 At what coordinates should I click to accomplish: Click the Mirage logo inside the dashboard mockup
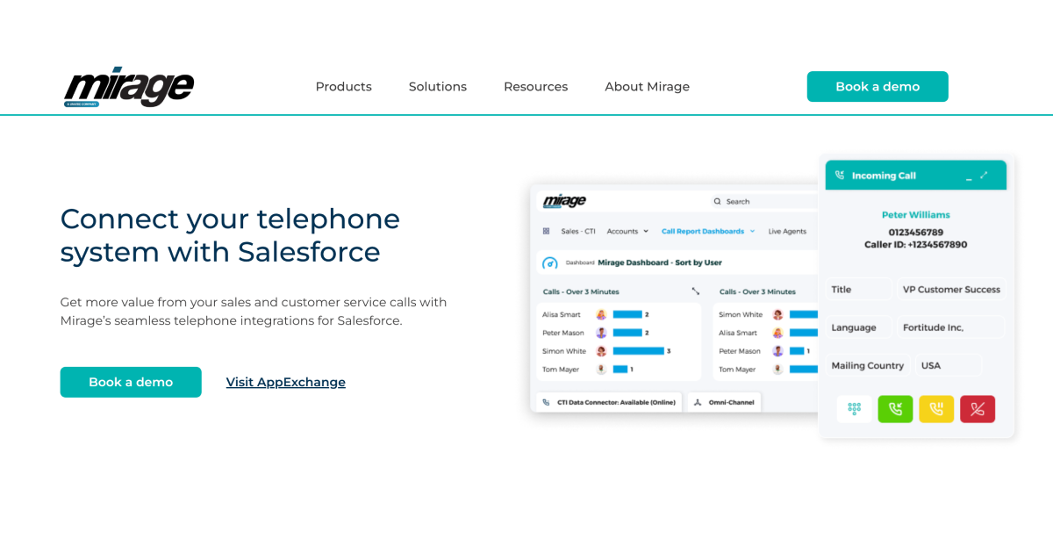coord(564,201)
